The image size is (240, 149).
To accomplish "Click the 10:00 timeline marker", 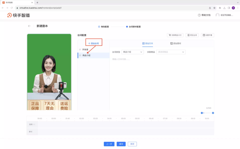I will [x=207, y=119].
